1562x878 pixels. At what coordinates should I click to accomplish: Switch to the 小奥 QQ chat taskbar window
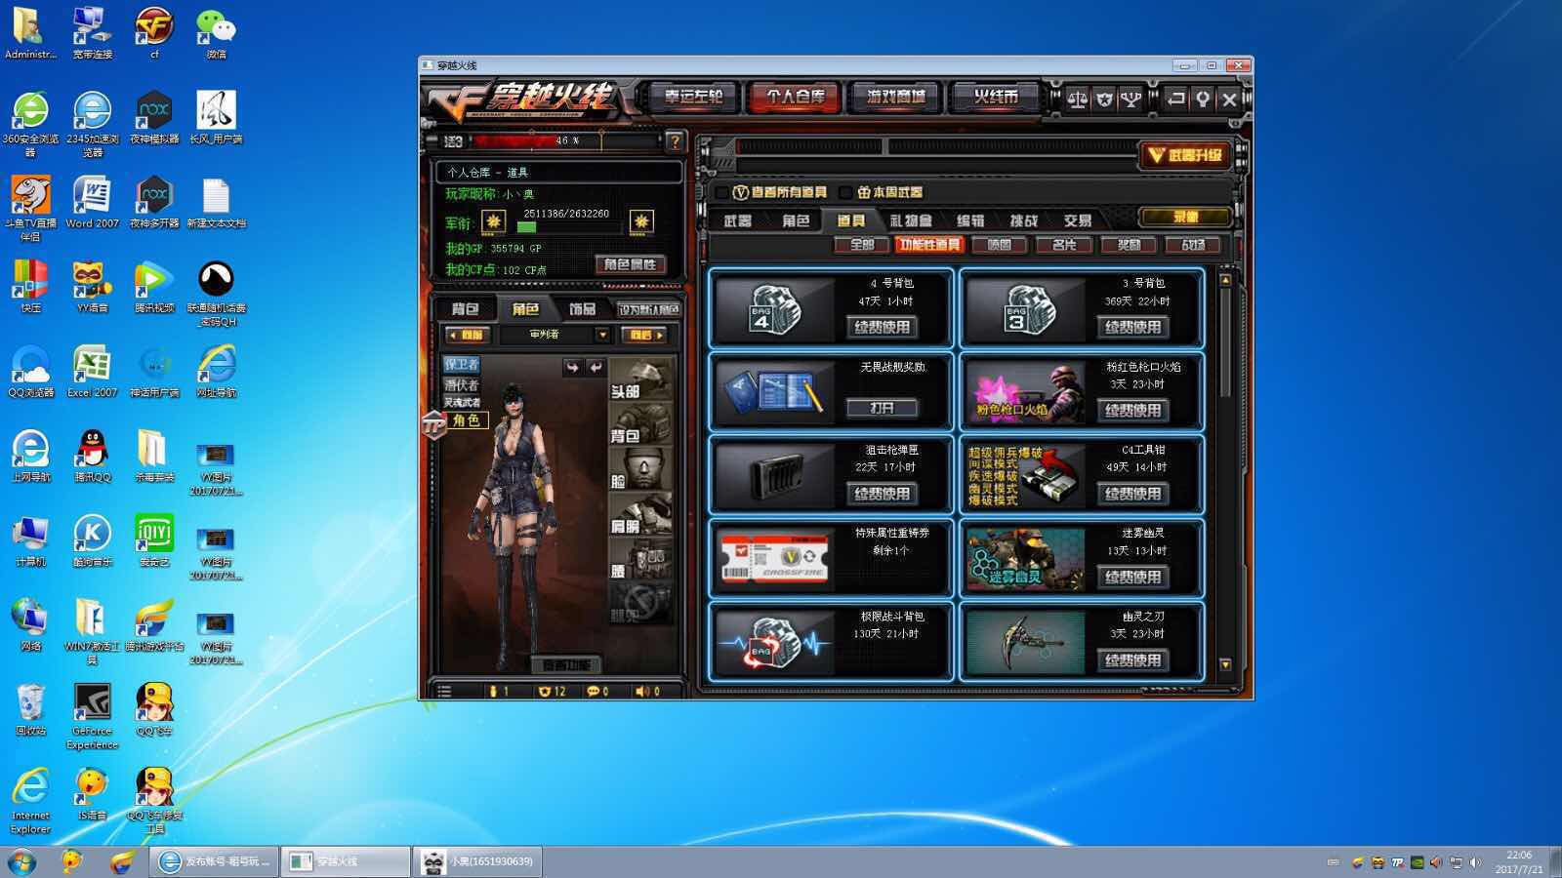pyautogui.click(x=476, y=861)
